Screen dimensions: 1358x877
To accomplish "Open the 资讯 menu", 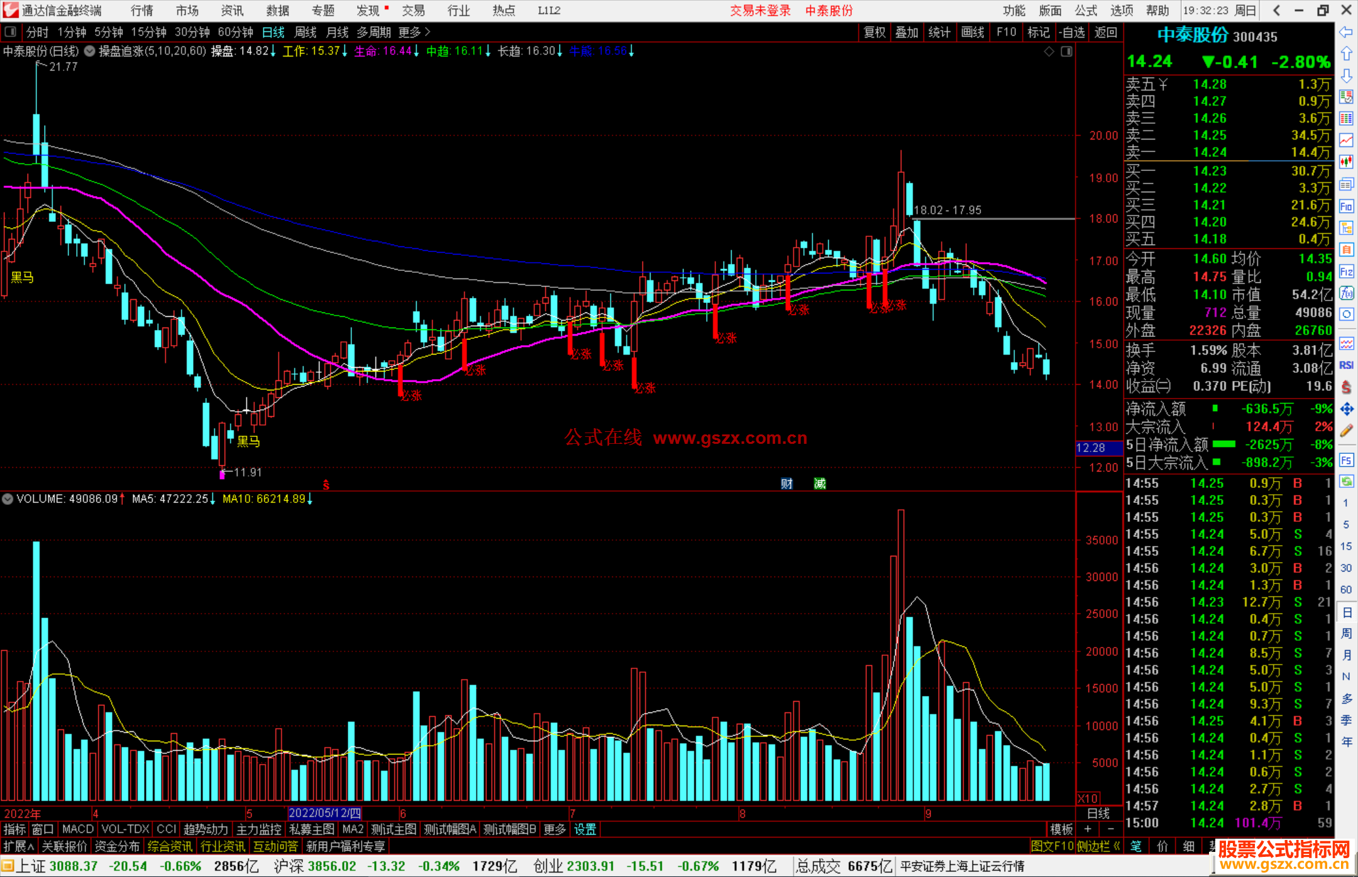I will point(232,11).
